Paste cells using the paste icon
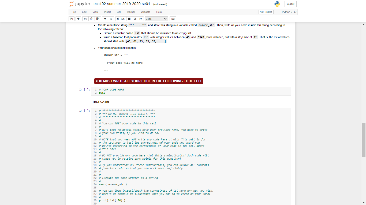Screen dimensions: 366x205 [98, 19]
